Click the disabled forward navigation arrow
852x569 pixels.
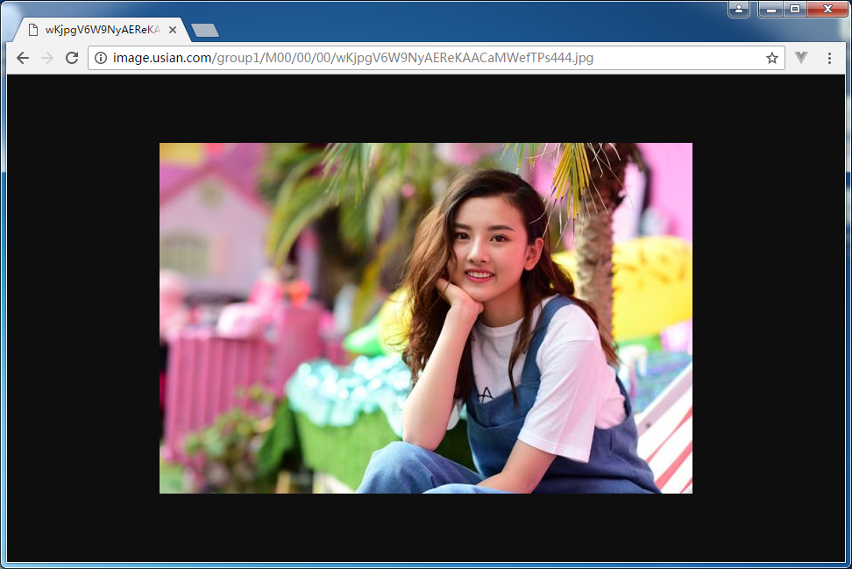(47, 58)
